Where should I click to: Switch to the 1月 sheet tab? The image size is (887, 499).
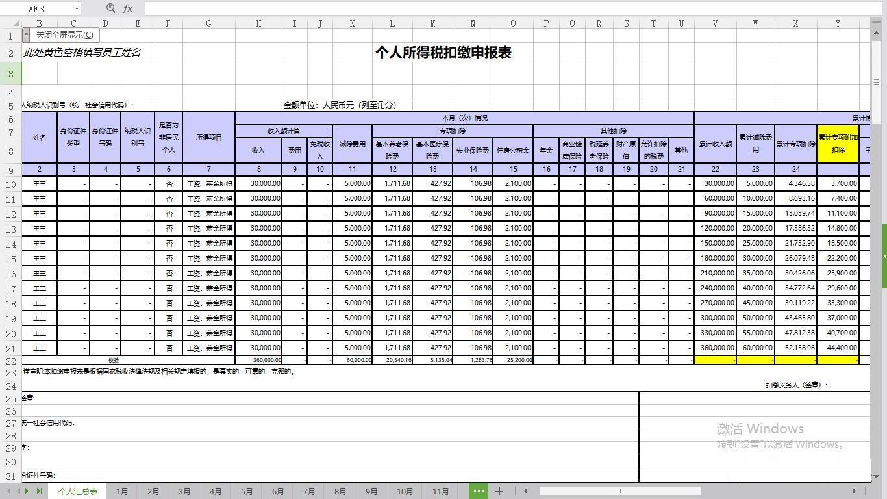[122, 491]
